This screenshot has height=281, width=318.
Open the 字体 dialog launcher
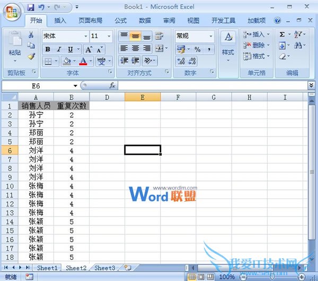110,71
